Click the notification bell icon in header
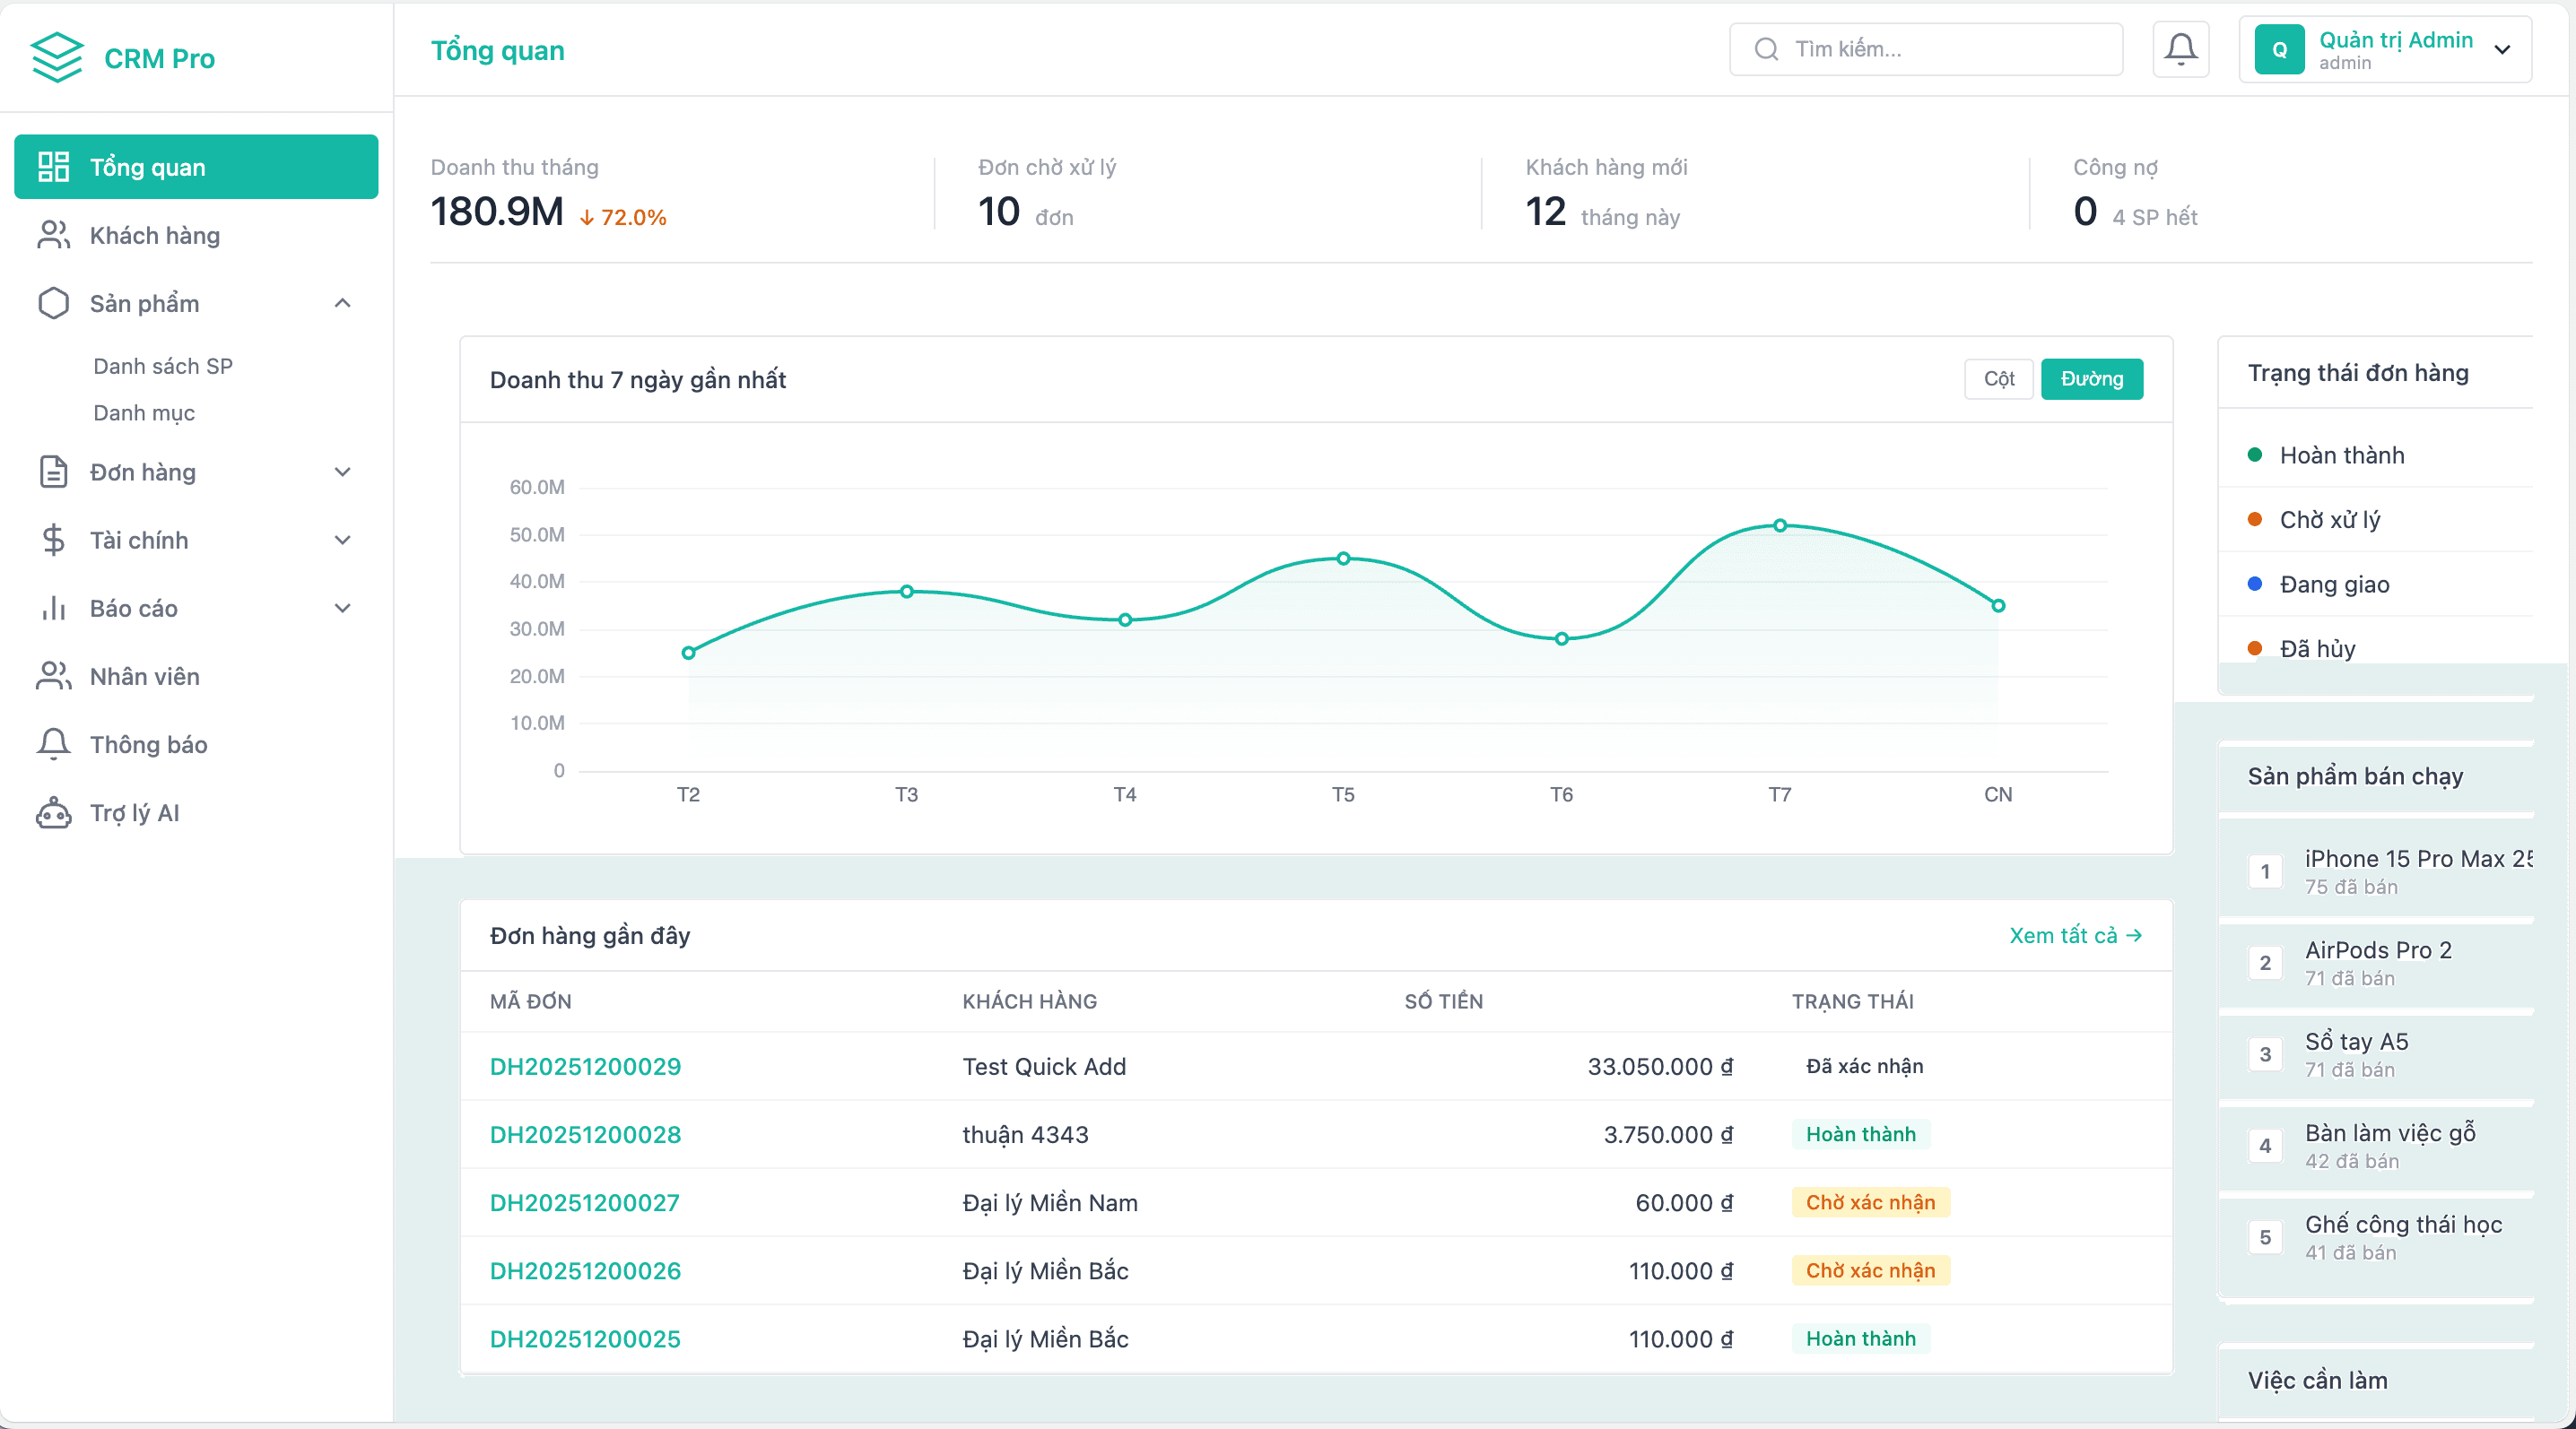The width and height of the screenshot is (2576, 1429). coord(2180,49)
